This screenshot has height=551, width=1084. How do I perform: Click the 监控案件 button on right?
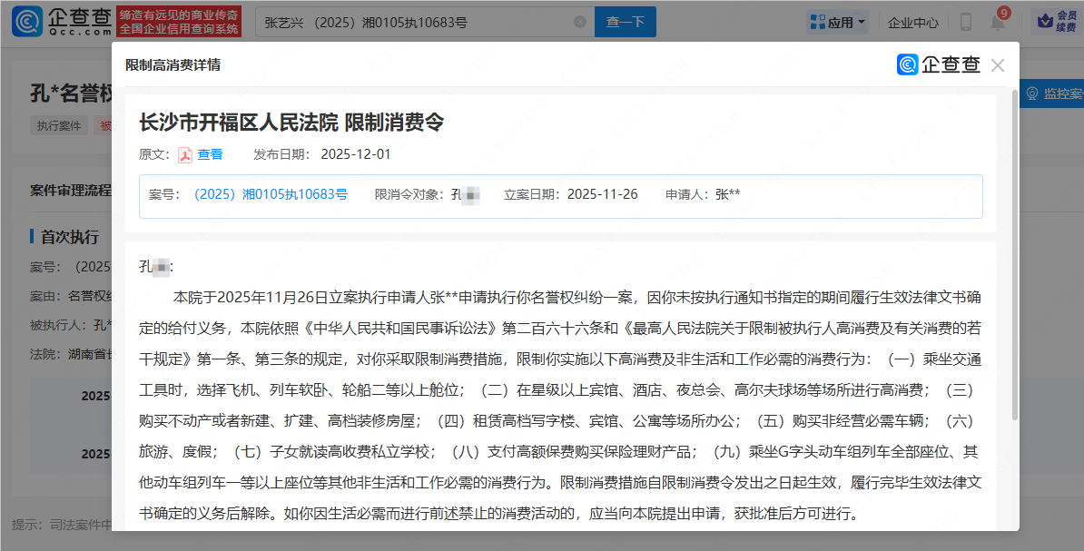(1053, 93)
